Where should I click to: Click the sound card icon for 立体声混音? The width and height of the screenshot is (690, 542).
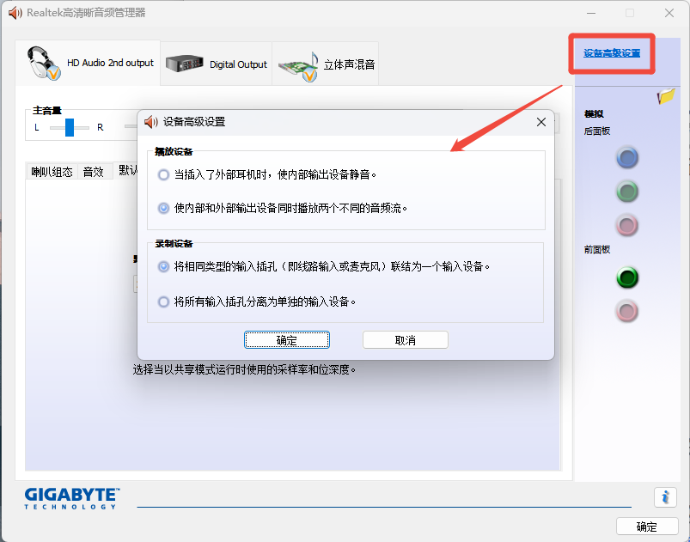point(298,66)
